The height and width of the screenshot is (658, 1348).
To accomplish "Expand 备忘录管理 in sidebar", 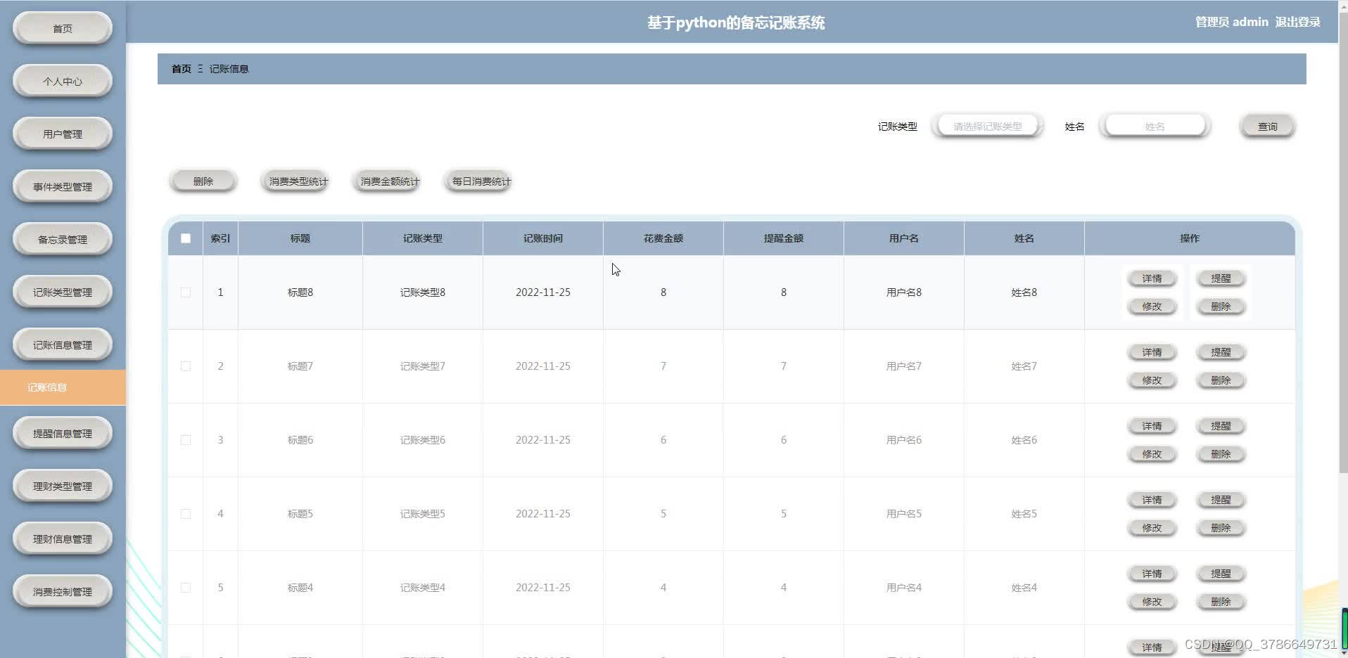I will (63, 239).
